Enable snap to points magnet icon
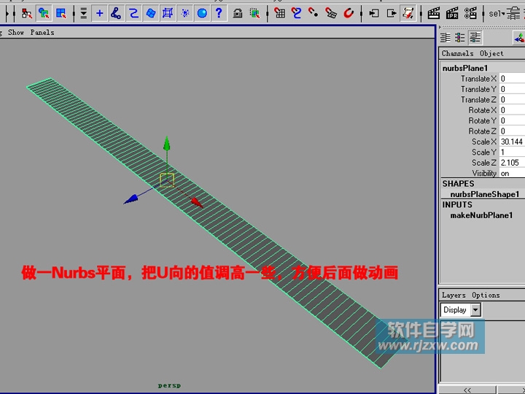 (314, 13)
